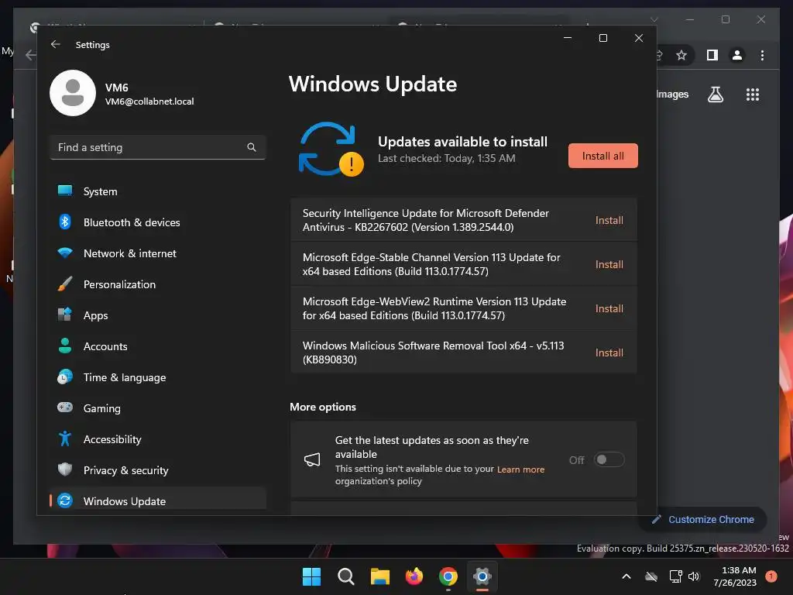793x595 pixels.
Task: Open Privacy & security settings
Action: pos(158,470)
